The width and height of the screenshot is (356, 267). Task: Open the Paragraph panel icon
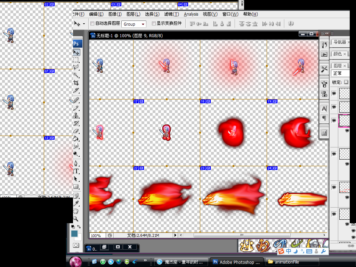[x=324, y=118]
